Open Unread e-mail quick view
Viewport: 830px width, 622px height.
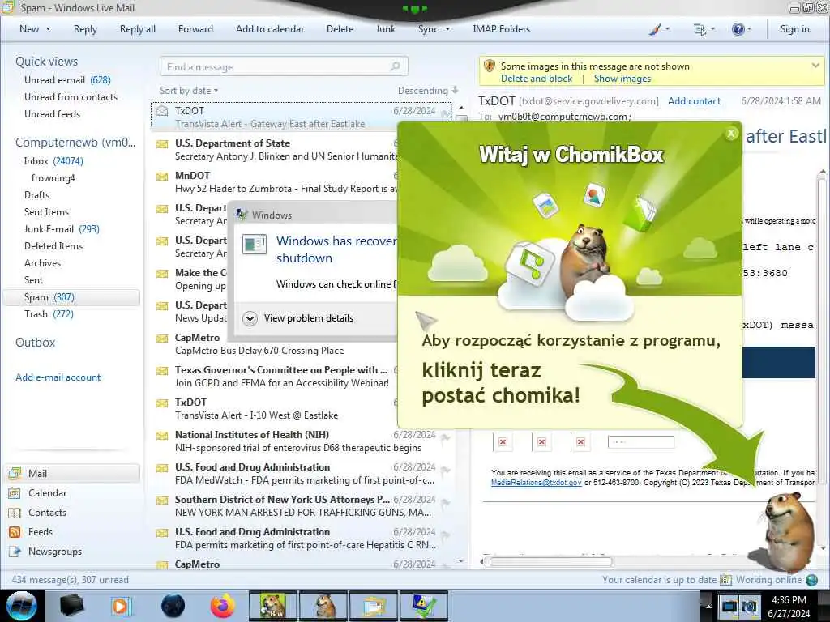[67, 80]
